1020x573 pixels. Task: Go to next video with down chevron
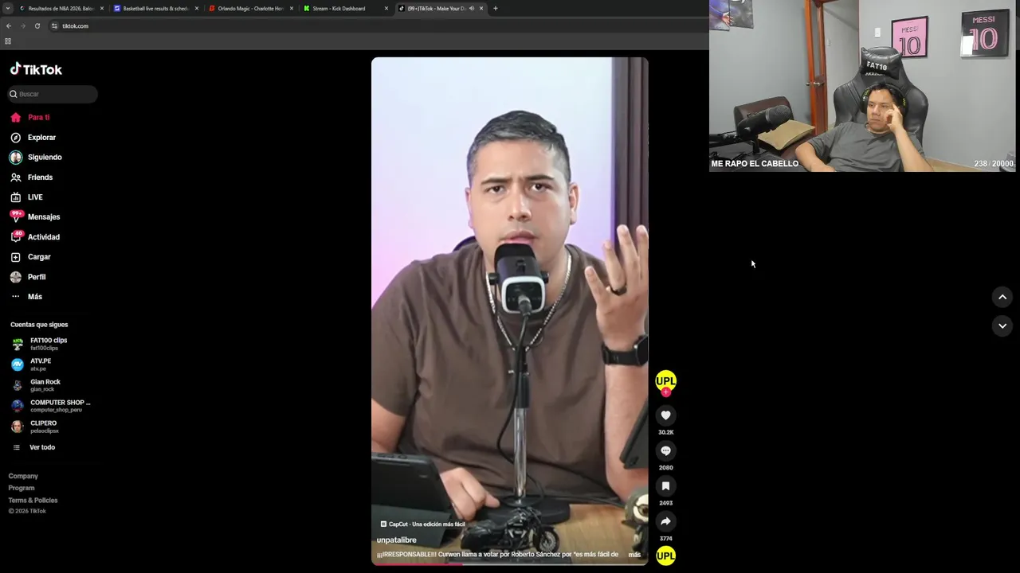pyautogui.click(x=1002, y=325)
